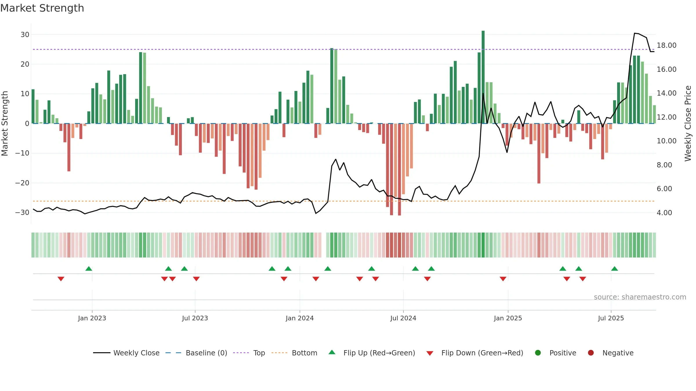Toggle the Weekly Close legend entry
The width and height of the screenshot is (696, 391).
pos(126,353)
